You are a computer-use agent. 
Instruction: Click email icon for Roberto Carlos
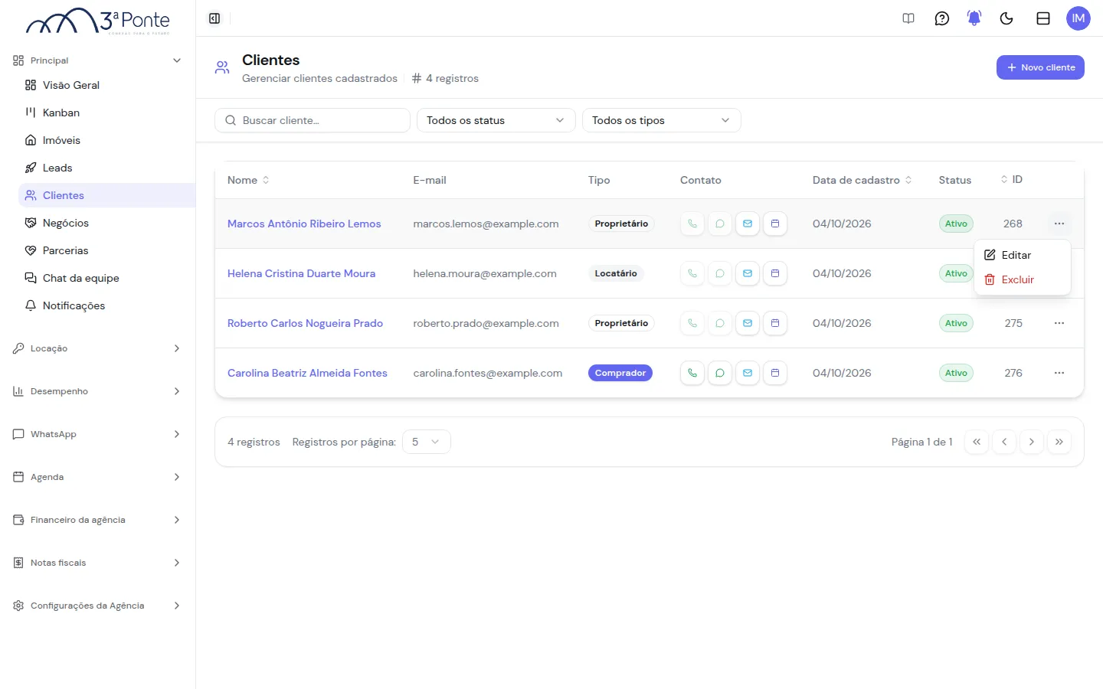748,323
